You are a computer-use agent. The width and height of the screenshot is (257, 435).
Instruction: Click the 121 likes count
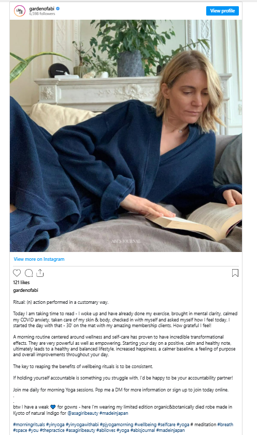[x=21, y=283]
